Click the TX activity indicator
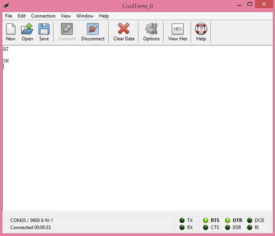 (182, 220)
